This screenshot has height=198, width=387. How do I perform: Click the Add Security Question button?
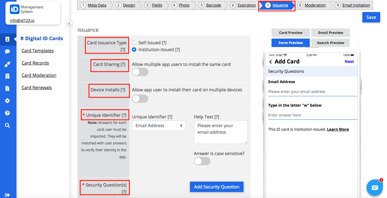[x=216, y=187]
